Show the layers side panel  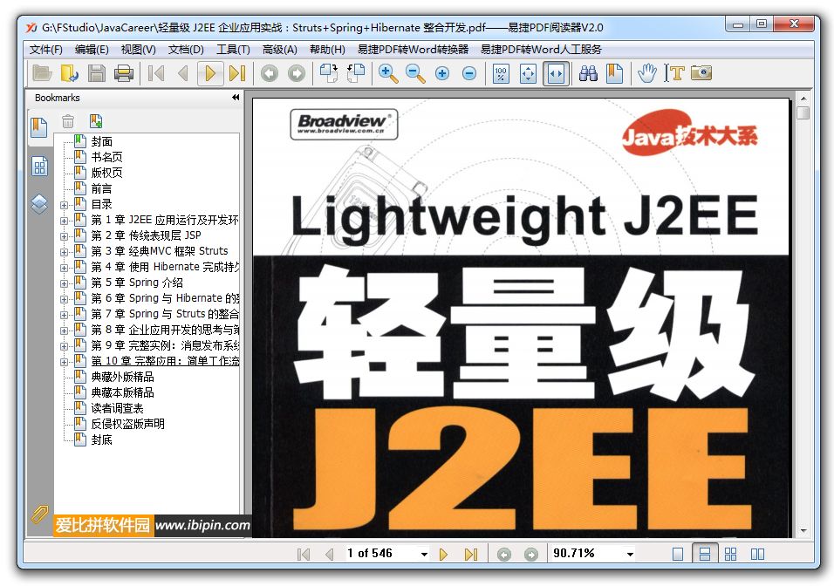pyautogui.click(x=39, y=204)
